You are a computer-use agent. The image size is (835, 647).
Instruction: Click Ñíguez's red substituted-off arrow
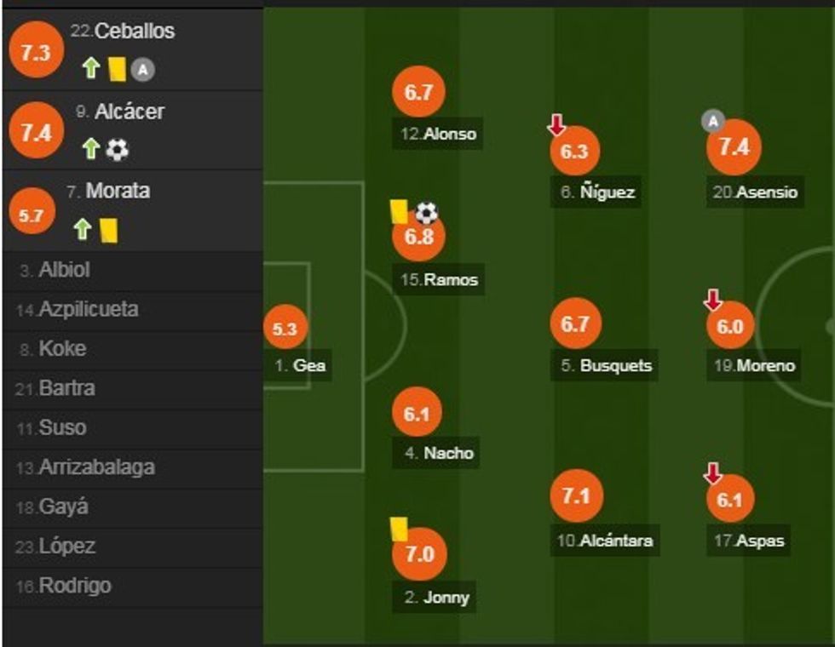coord(556,126)
